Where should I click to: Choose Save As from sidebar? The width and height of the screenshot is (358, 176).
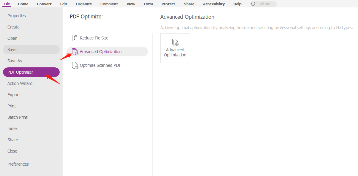point(15,61)
